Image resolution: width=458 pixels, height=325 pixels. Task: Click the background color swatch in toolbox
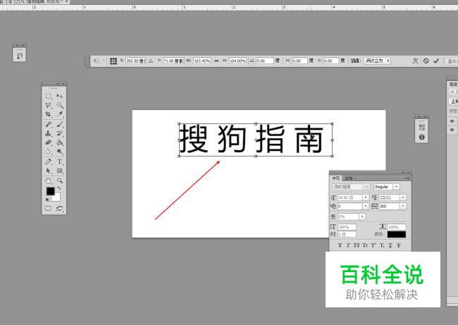[x=57, y=198]
